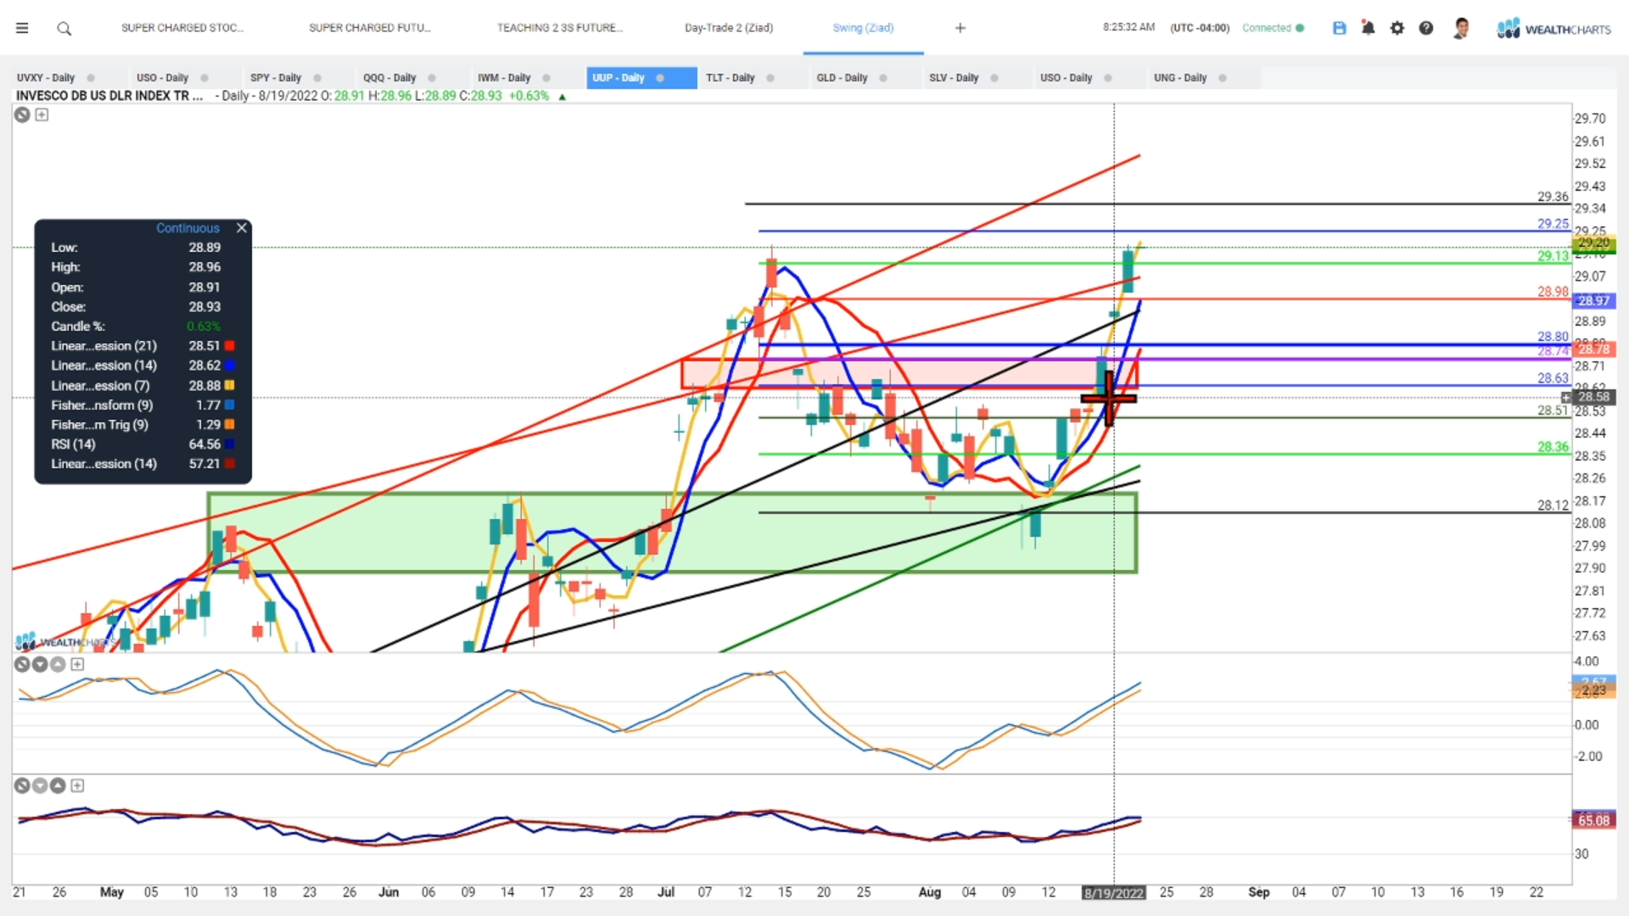The width and height of the screenshot is (1629, 916).
Task: Expand the main chart pane plus box
Action: click(x=42, y=114)
